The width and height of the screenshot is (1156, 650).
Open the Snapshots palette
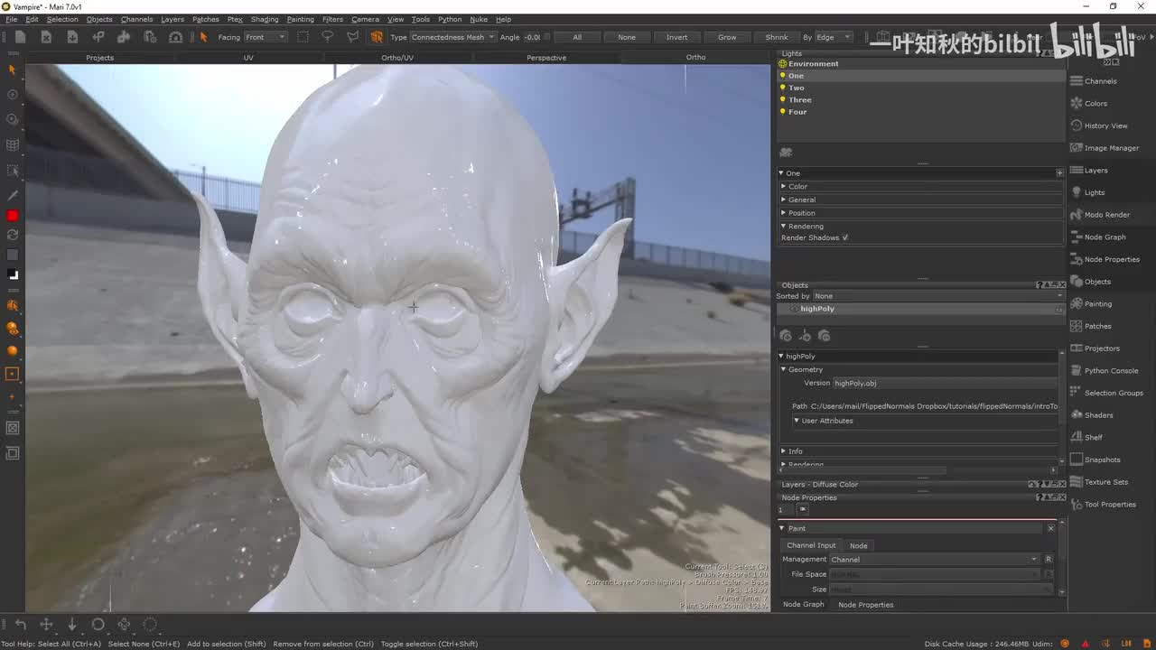(1102, 460)
